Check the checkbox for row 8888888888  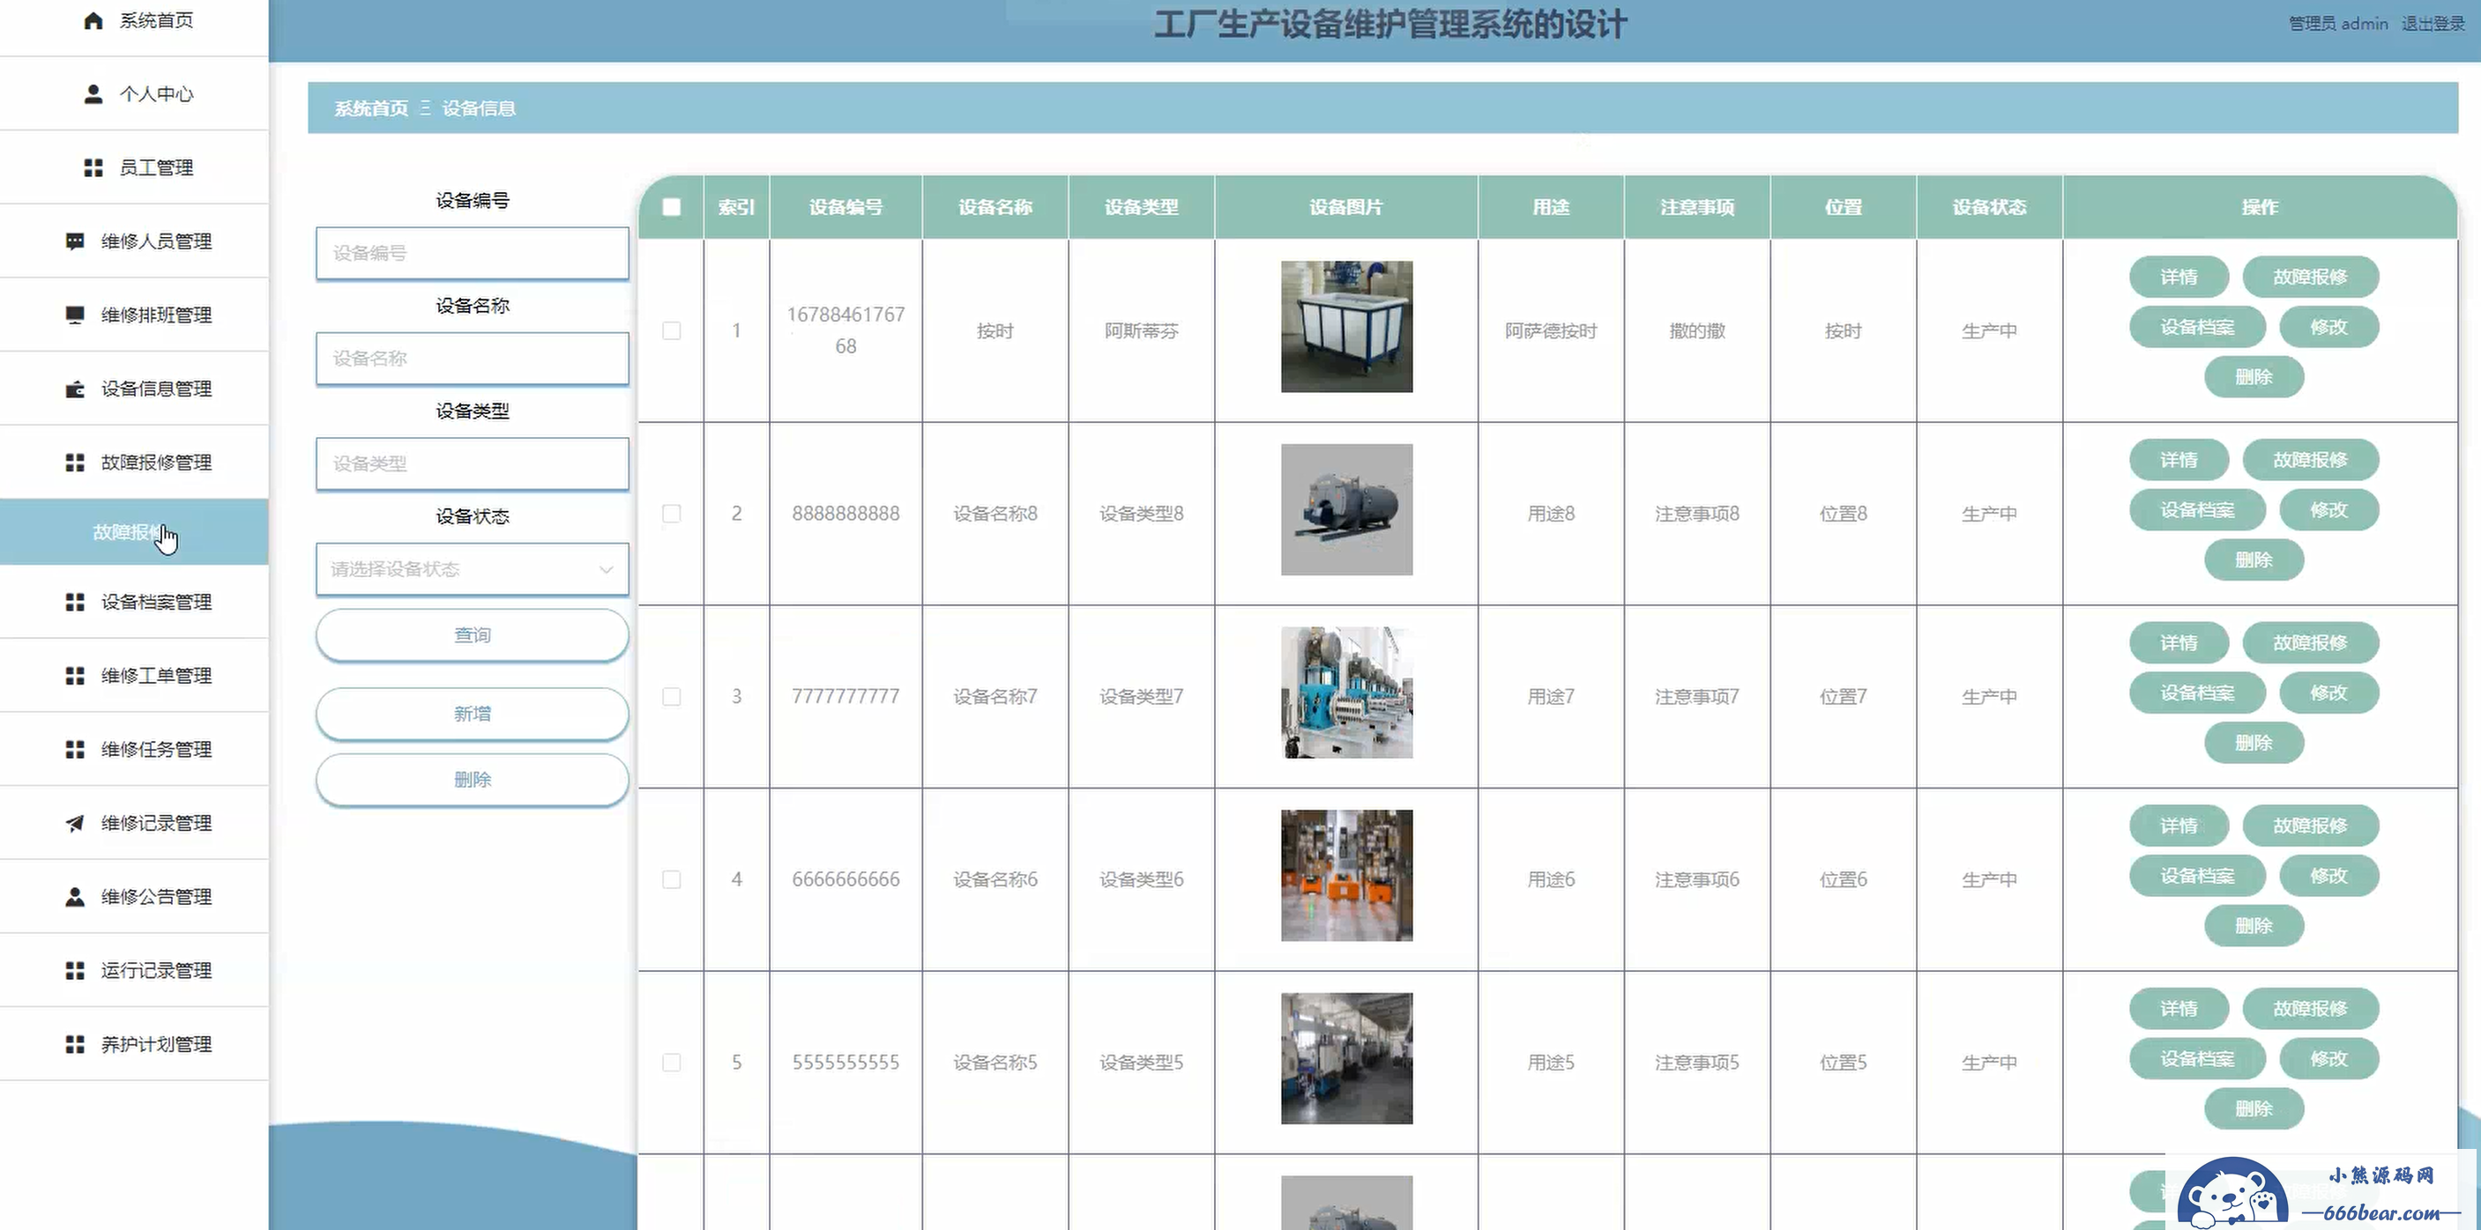pos(672,514)
